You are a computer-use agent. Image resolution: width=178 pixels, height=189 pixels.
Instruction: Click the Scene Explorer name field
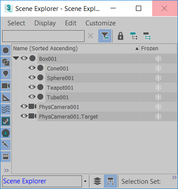click(x=42, y=181)
